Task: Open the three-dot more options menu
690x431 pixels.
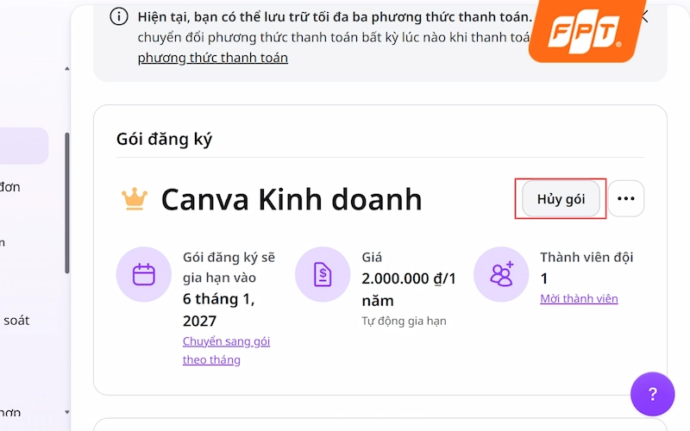Action: click(x=626, y=199)
